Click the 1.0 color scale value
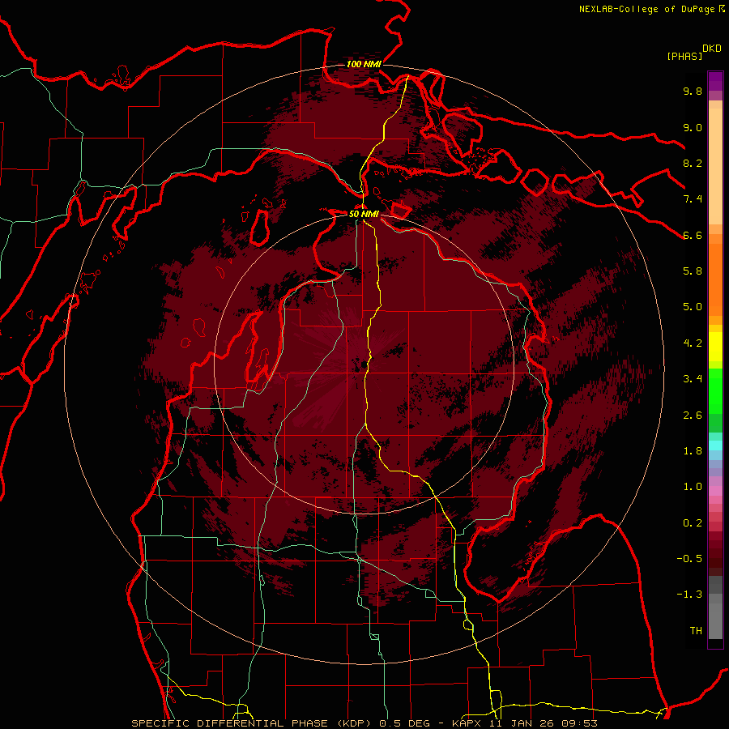729x729 pixels. (x=693, y=487)
